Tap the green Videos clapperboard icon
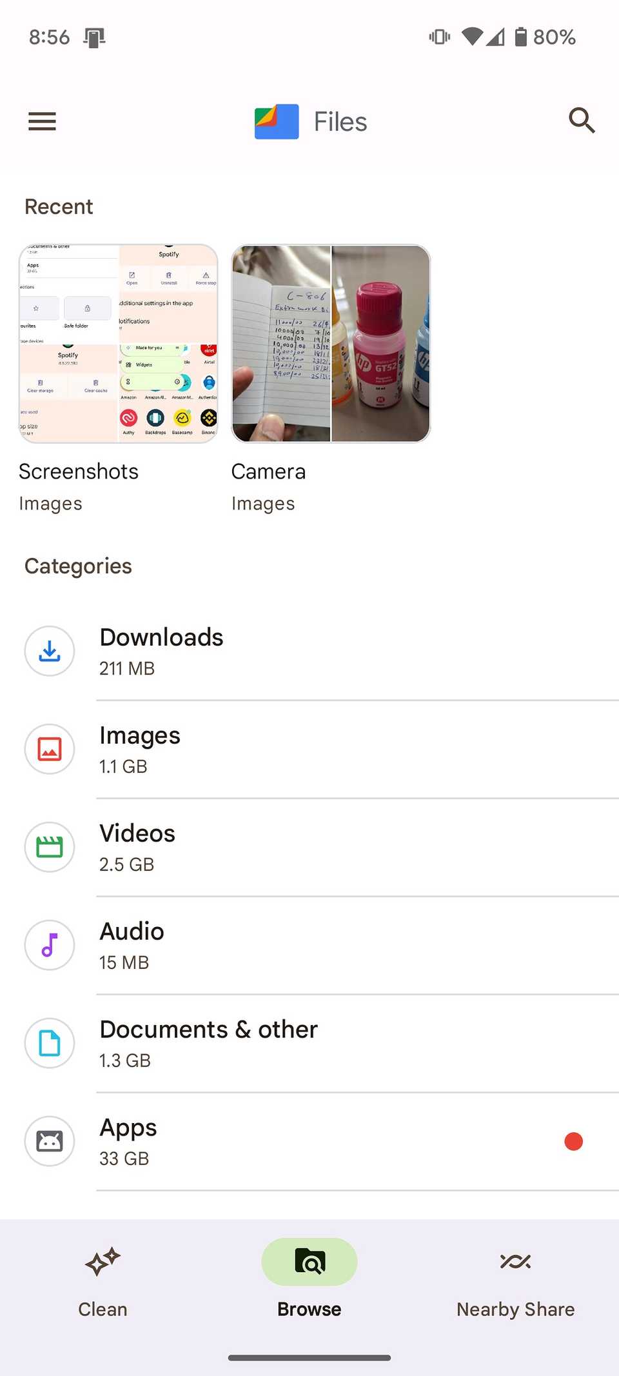619x1376 pixels. pyautogui.click(x=50, y=847)
